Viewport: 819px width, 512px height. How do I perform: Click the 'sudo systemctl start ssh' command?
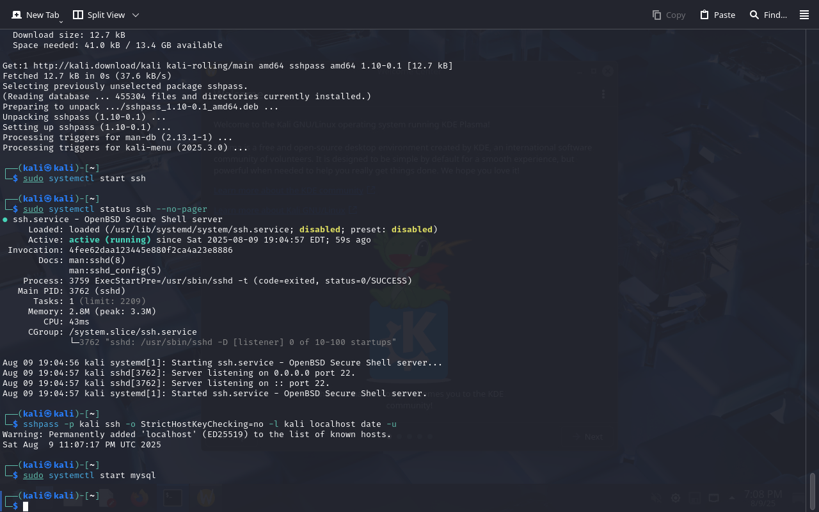click(x=84, y=179)
